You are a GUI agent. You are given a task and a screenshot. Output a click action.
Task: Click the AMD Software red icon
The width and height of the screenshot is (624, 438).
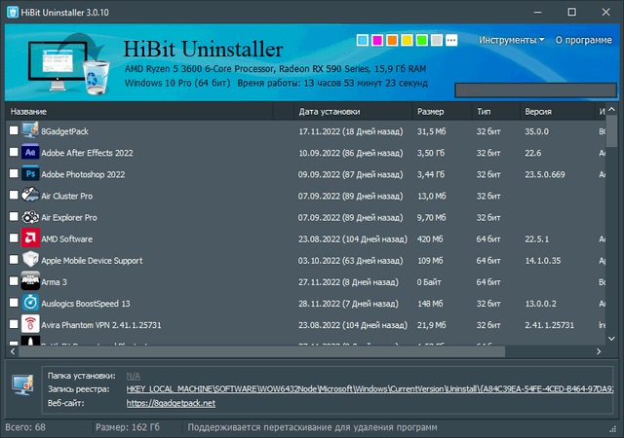[x=30, y=238]
